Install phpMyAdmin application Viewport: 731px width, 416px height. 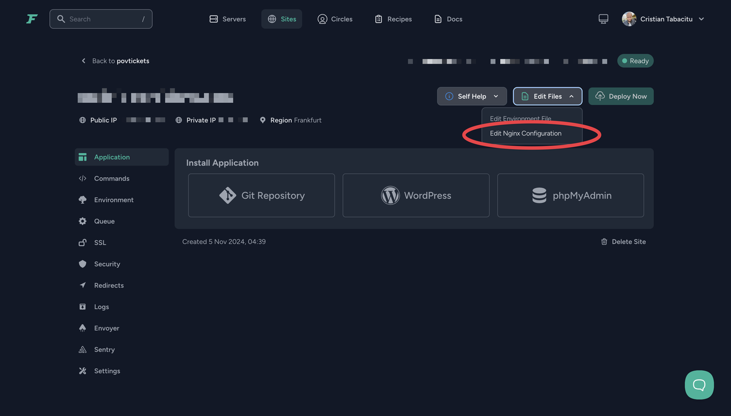coord(571,195)
